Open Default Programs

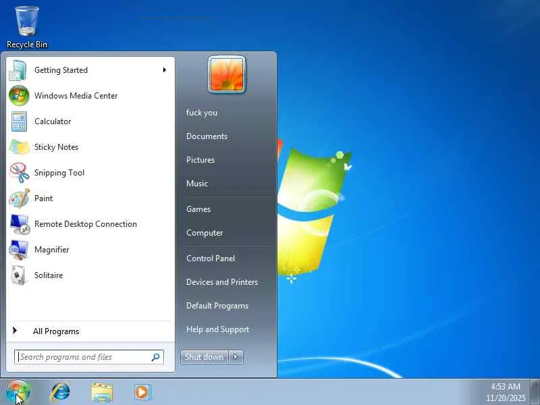[217, 306]
